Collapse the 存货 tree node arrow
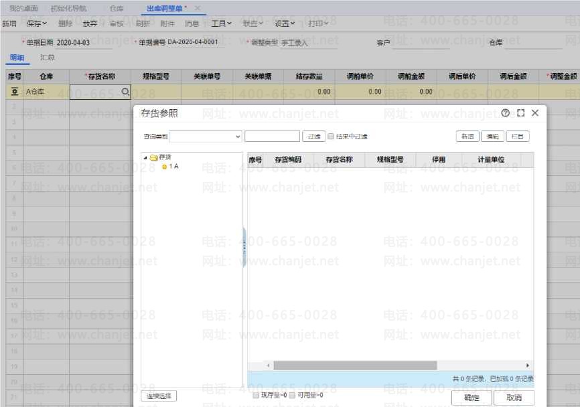580x407 pixels. [x=145, y=158]
